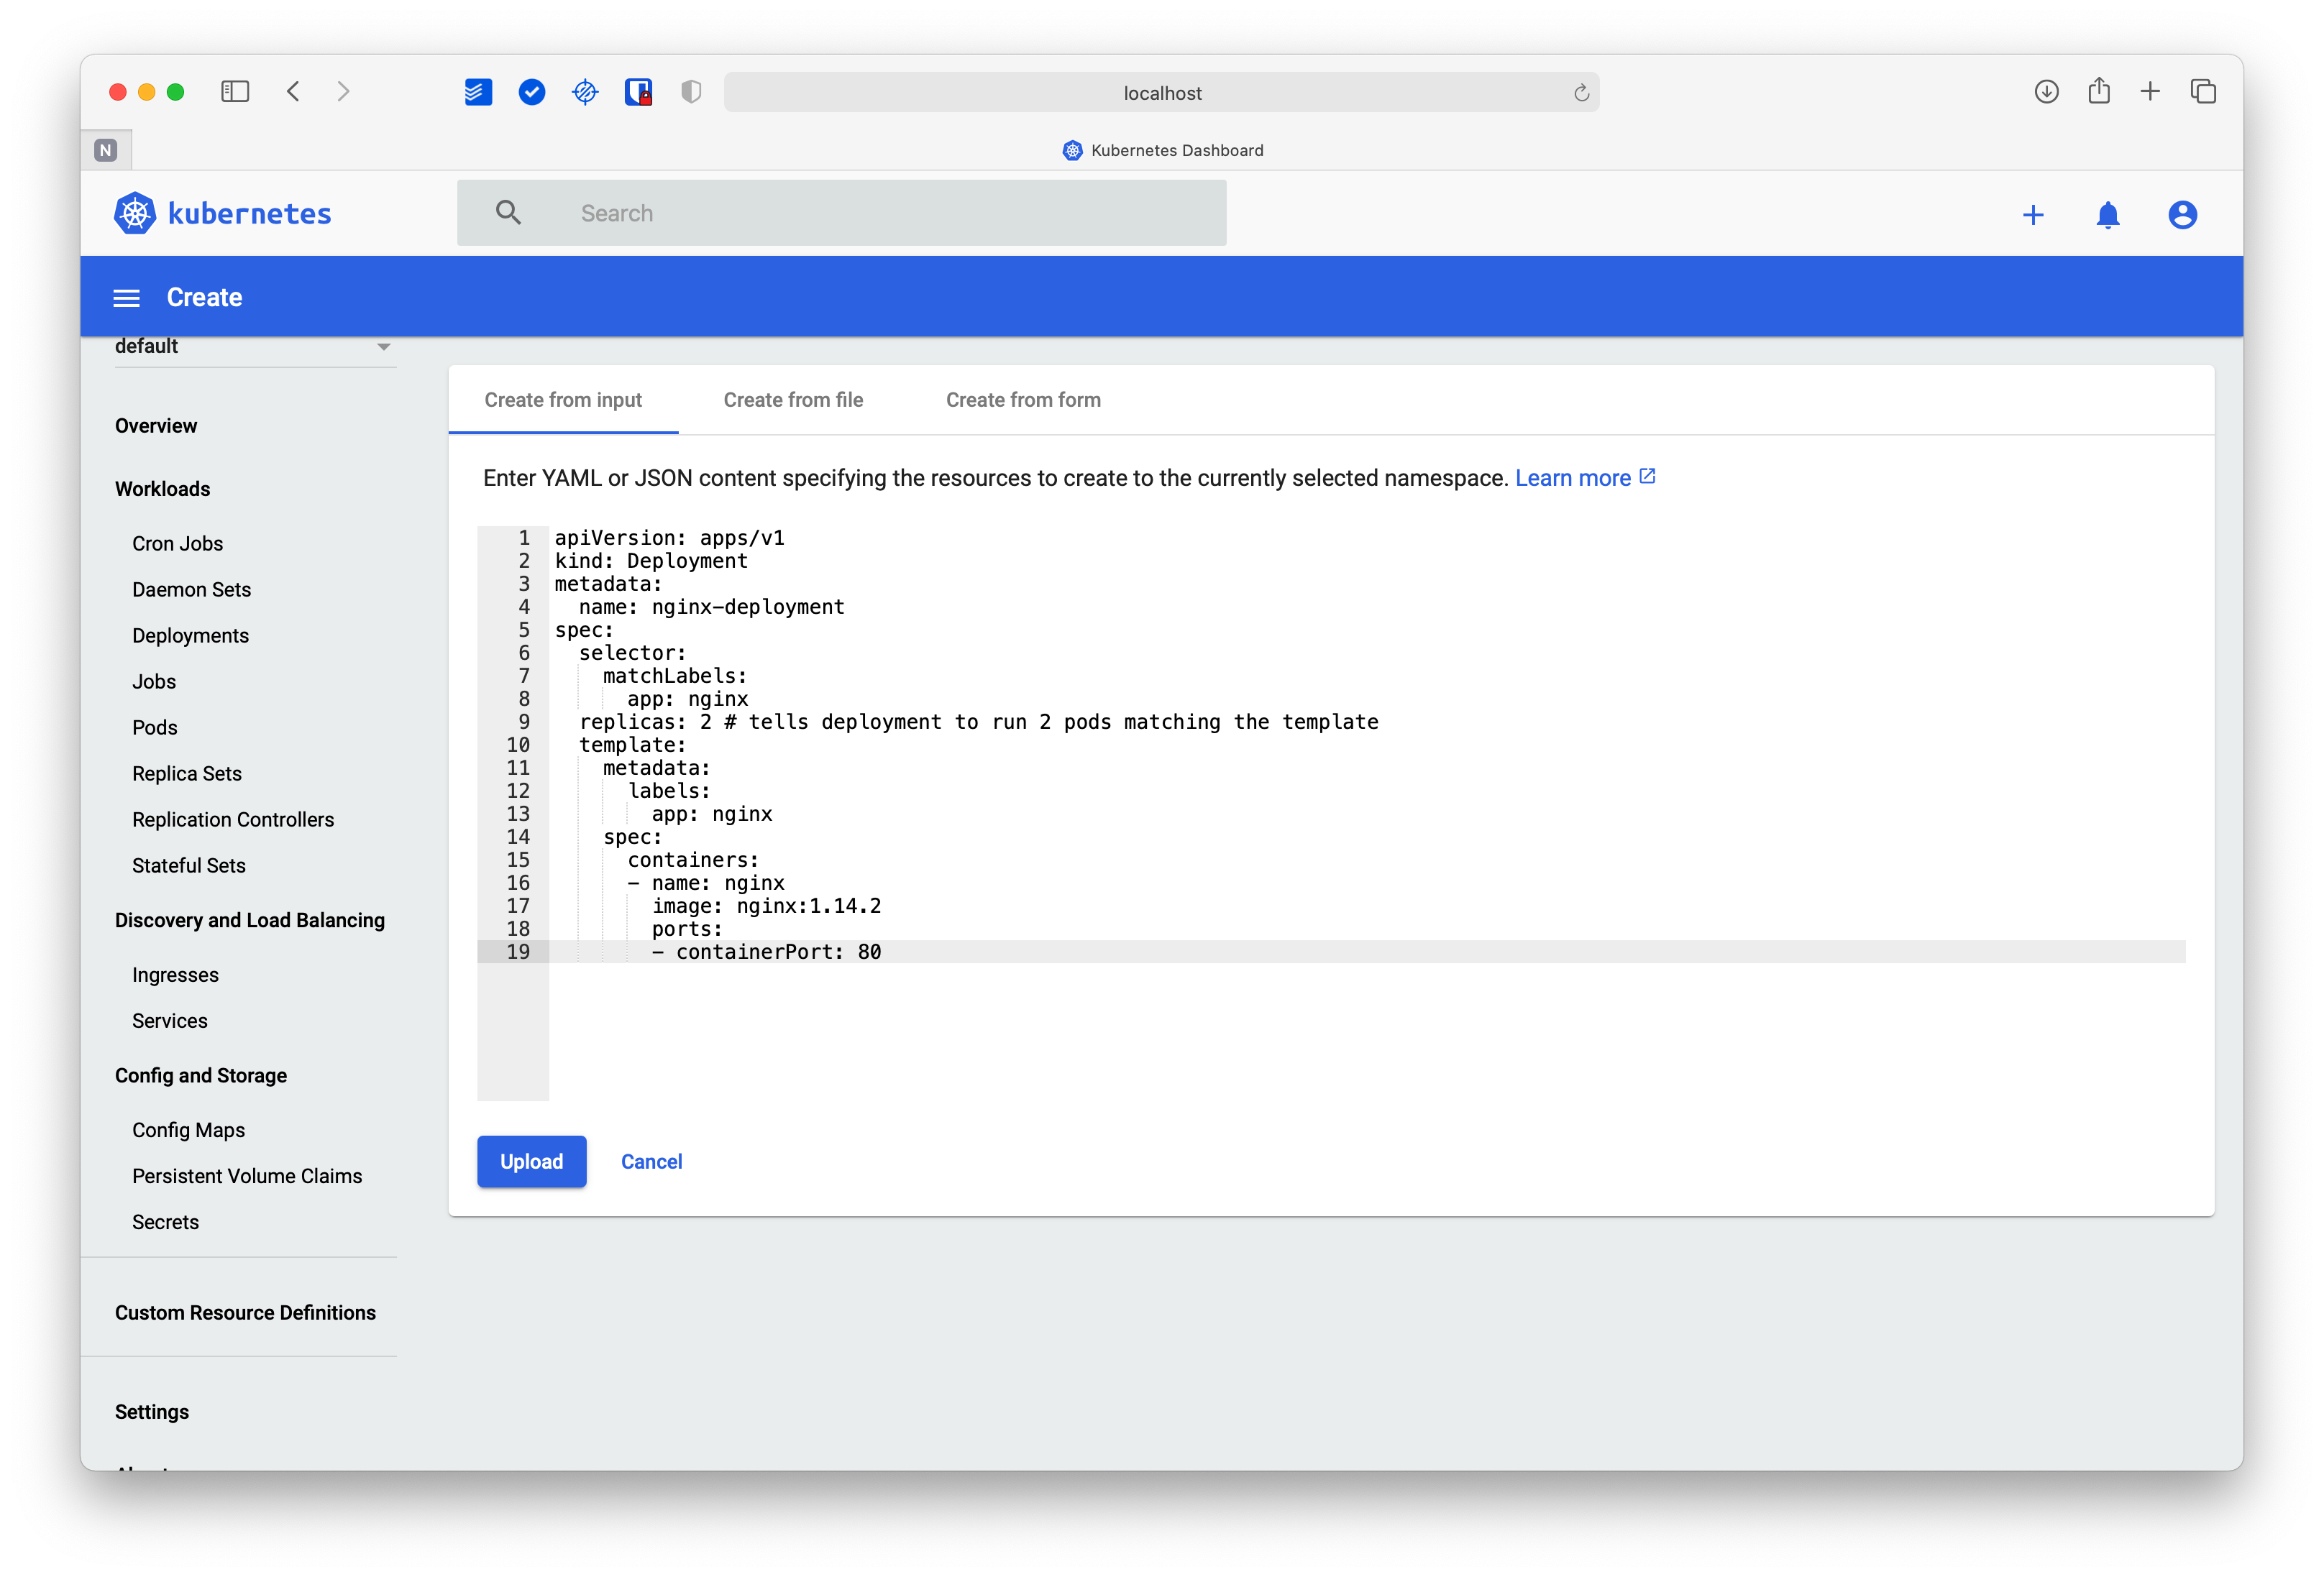Click the crosshair compass extension icon

click(585, 92)
